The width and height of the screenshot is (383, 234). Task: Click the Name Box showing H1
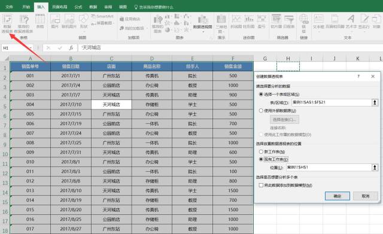tap(15, 48)
